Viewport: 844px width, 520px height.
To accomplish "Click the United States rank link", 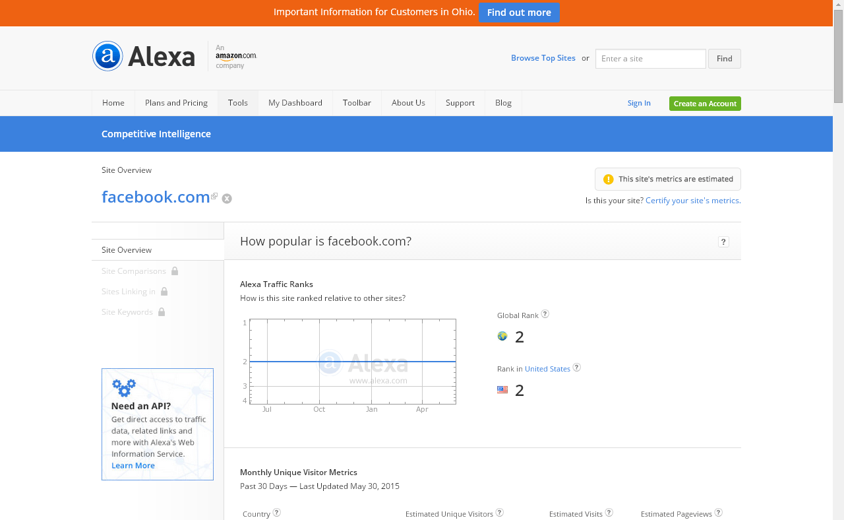I will (547, 369).
